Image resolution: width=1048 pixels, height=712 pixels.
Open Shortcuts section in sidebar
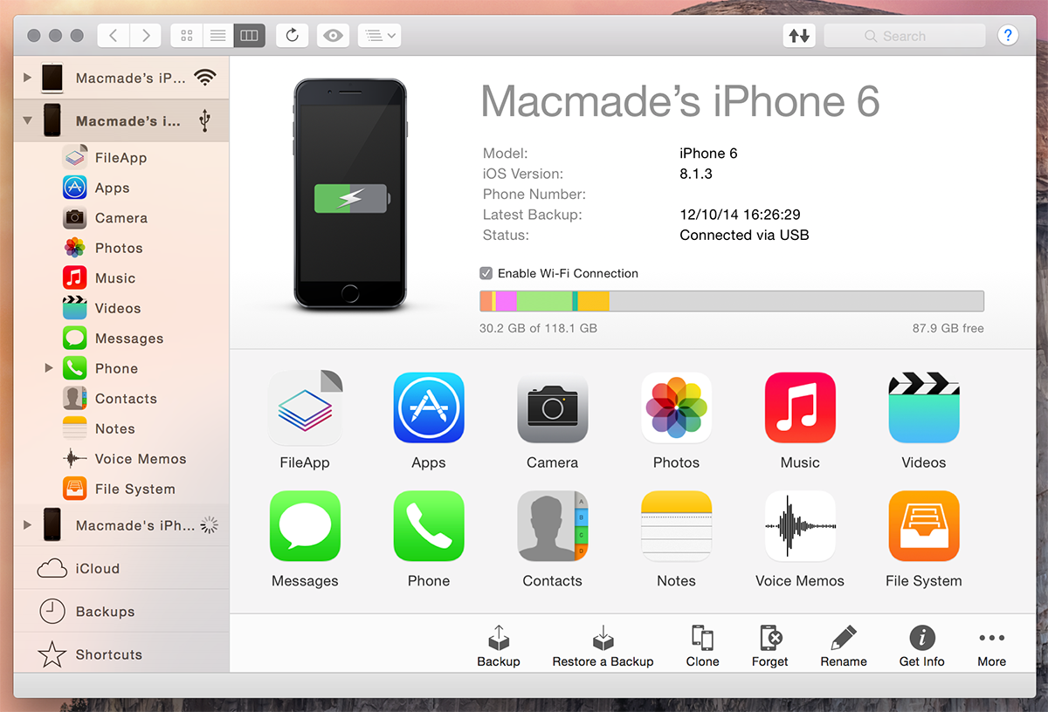pyautogui.click(x=121, y=654)
